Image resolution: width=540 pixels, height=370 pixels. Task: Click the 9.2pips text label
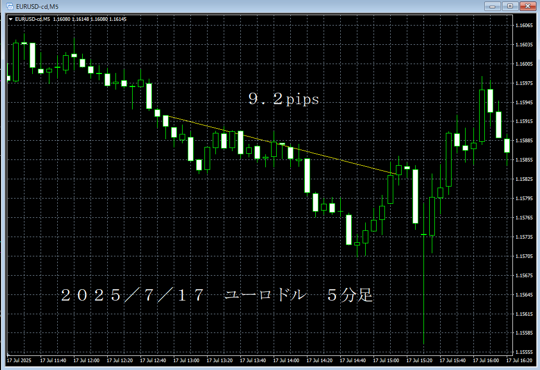click(x=284, y=100)
